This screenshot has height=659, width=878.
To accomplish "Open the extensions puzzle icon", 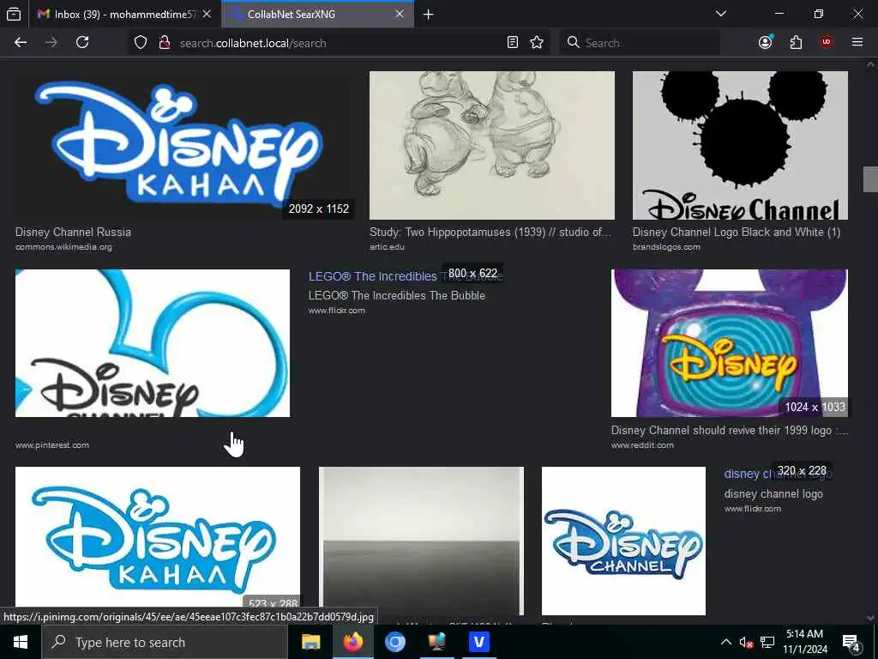I will [796, 43].
